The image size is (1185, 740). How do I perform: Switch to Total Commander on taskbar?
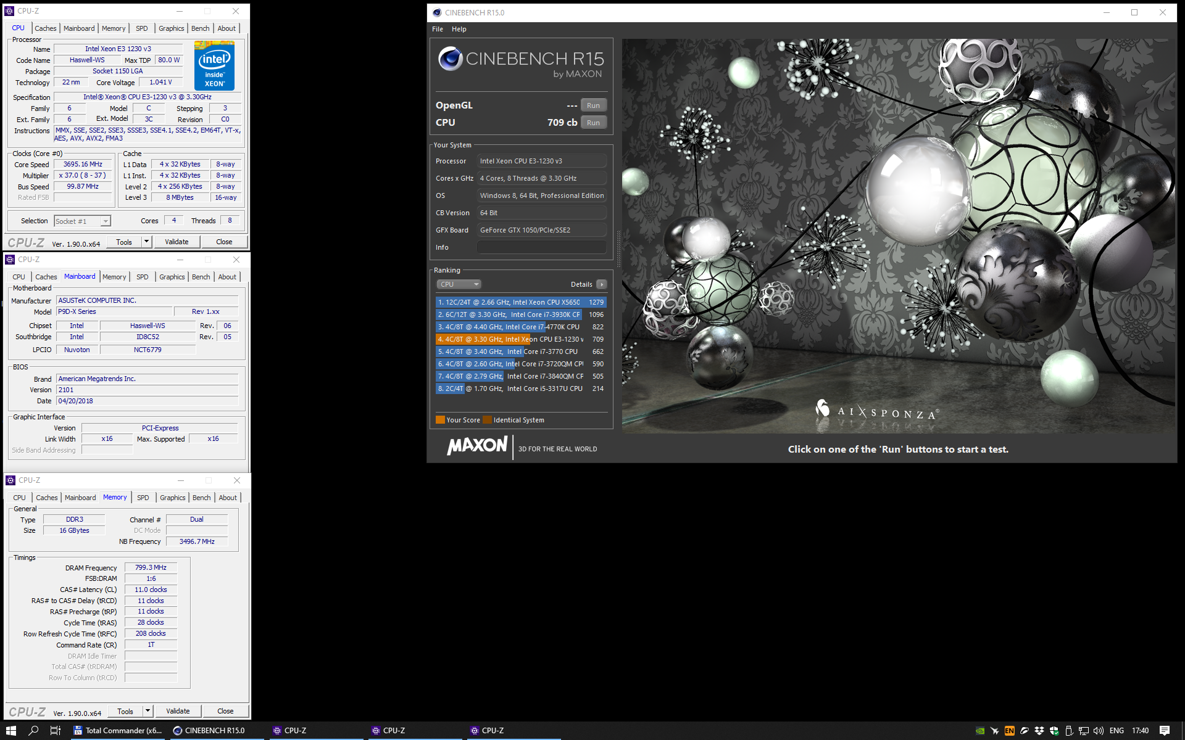pos(117,731)
